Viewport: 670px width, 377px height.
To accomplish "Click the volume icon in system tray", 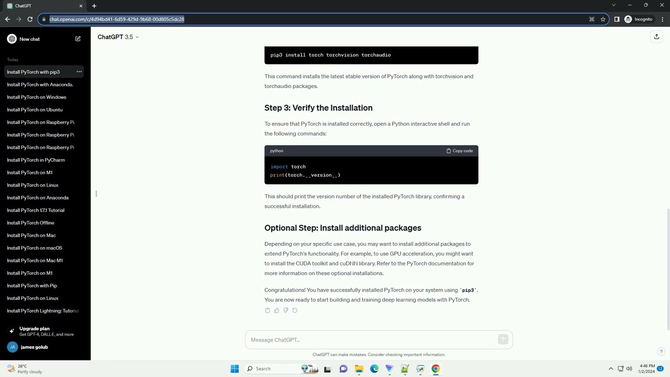I will 629,369.
